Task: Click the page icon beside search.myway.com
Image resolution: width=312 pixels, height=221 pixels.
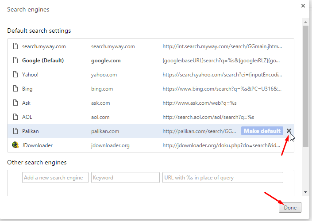Action: (15, 46)
